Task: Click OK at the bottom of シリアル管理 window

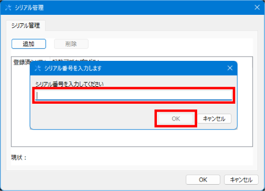Action: (203, 180)
